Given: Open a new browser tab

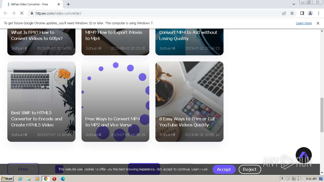Looking at the screenshot, I should 68,4.
